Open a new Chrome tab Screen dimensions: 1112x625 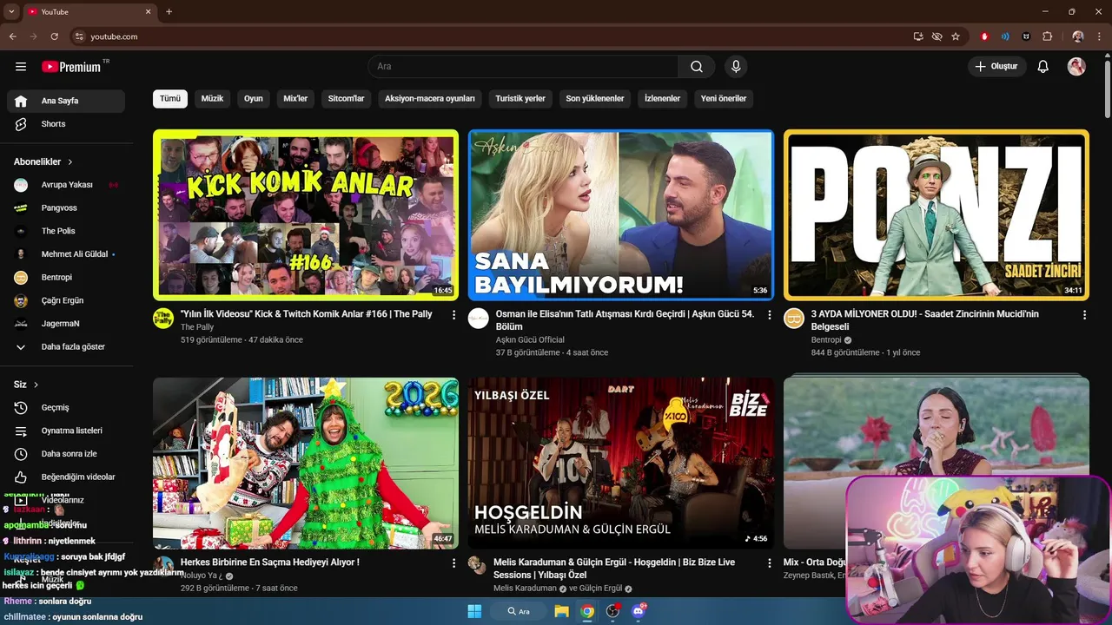pyautogui.click(x=169, y=11)
